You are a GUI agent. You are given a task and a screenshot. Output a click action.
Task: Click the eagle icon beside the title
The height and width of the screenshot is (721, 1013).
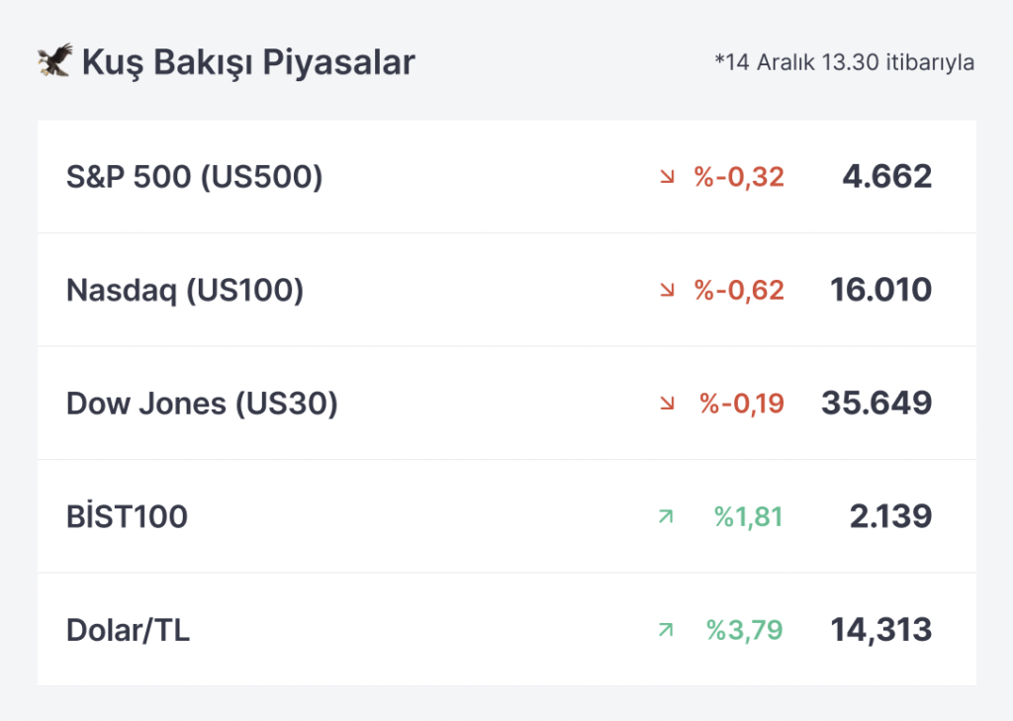54,60
